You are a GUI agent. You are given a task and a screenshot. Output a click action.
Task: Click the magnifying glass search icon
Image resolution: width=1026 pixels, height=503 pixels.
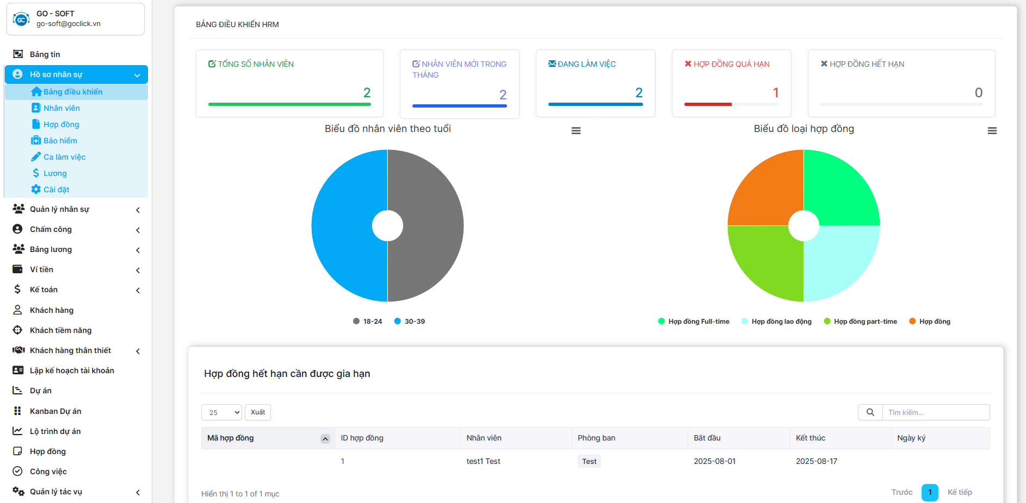coord(870,412)
